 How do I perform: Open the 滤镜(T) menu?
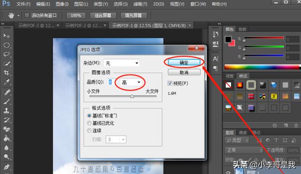pyautogui.click(x=140, y=4)
